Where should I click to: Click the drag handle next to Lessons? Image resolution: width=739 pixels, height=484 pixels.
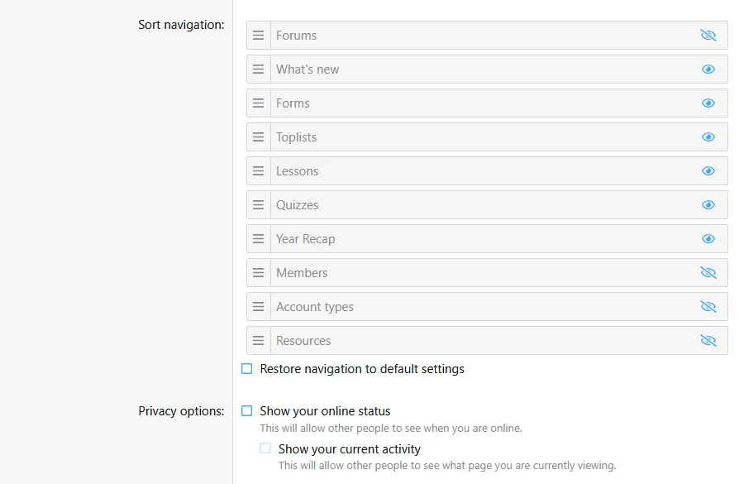point(258,170)
